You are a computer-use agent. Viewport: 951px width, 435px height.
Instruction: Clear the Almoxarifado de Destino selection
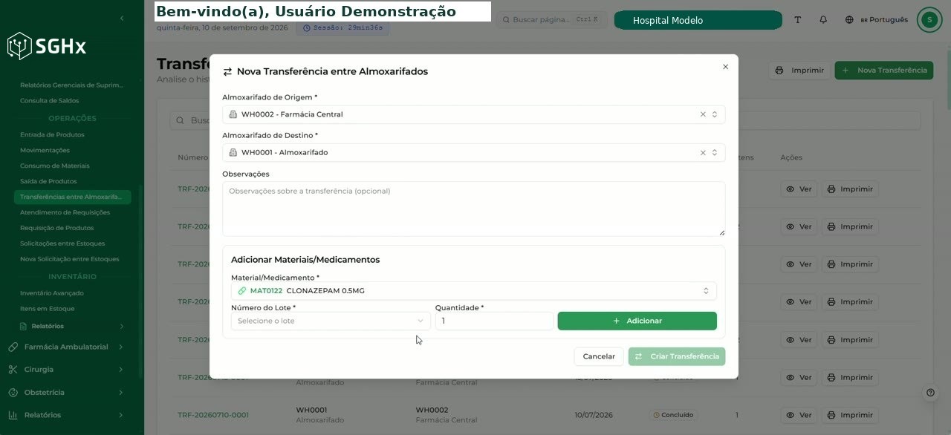point(703,152)
